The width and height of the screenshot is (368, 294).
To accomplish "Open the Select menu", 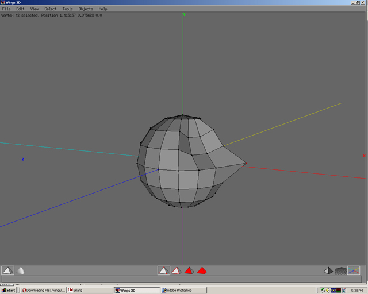I will point(51,9).
